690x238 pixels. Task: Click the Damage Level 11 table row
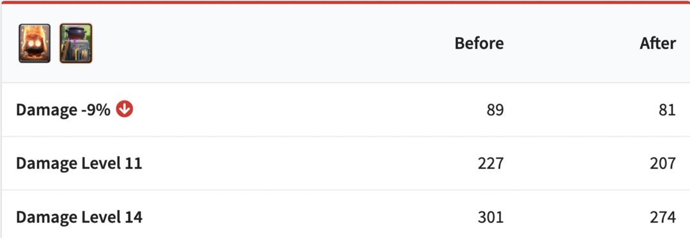345,163
